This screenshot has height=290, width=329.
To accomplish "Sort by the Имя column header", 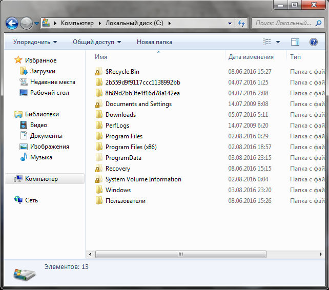I will tap(101, 57).
